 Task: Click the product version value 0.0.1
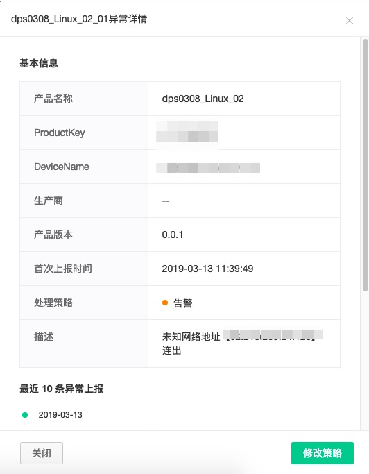tap(173, 235)
